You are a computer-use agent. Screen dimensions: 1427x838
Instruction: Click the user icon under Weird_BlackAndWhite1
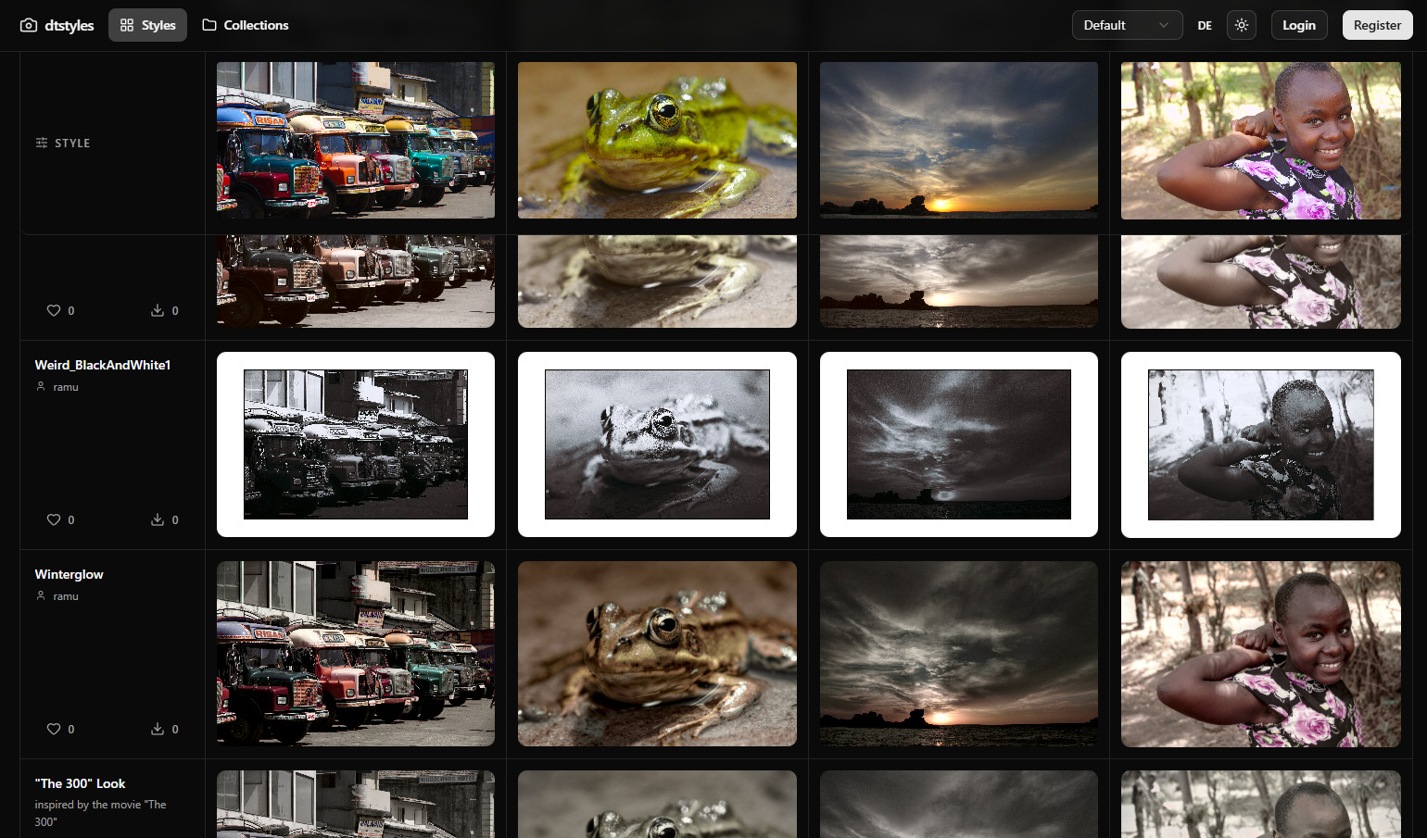tap(41, 386)
